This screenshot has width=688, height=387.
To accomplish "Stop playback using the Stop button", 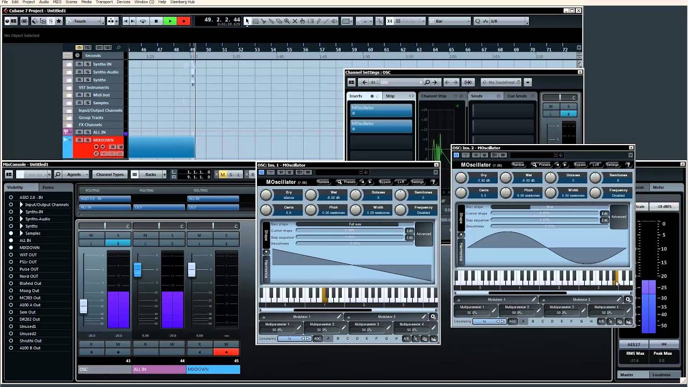I will click(156, 21).
